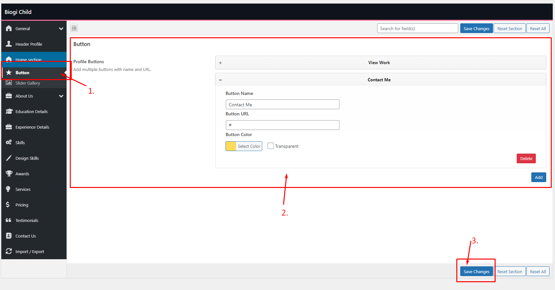Viewport: 555px width, 290px height.
Task: Click the lightbulb icon next to Services
Action: coord(8,189)
